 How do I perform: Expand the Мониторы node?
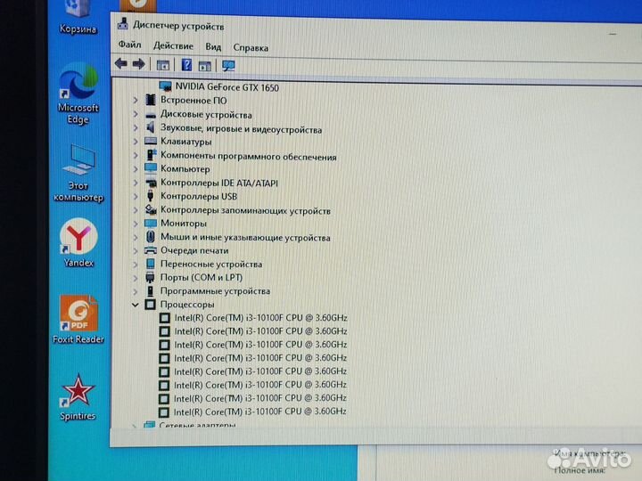pos(136,224)
